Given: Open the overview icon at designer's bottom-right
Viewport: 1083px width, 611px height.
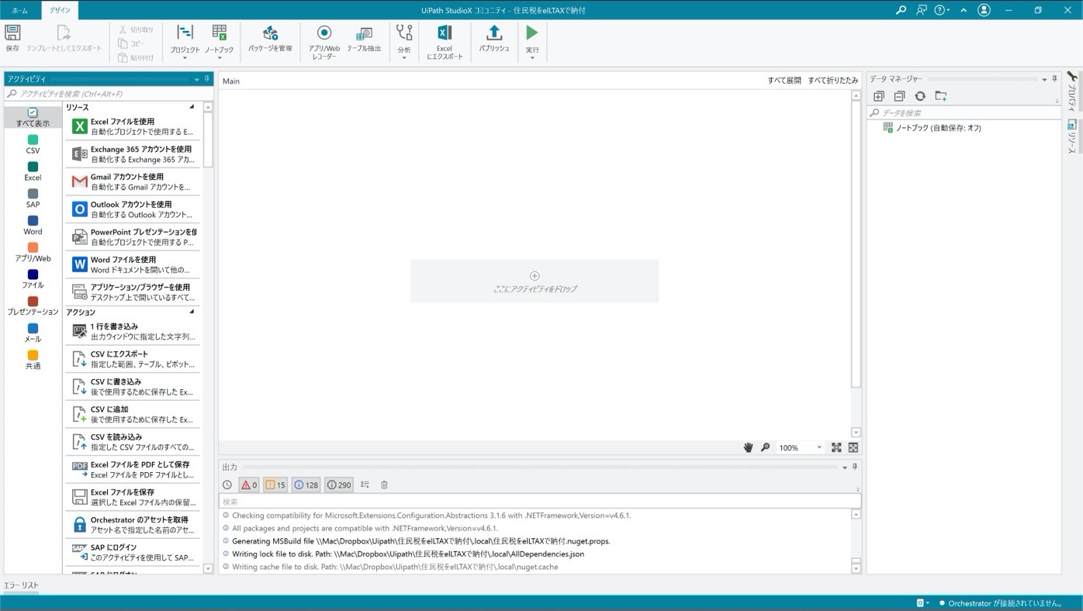Looking at the screenshot, I should tap(853, 447).
